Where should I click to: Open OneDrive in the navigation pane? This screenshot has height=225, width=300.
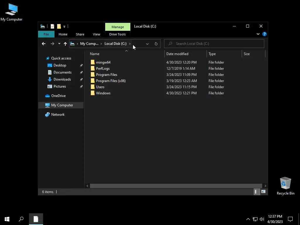pos(55,96)
